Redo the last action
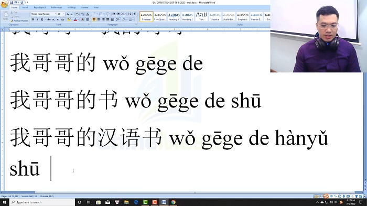 coord(22,2)
